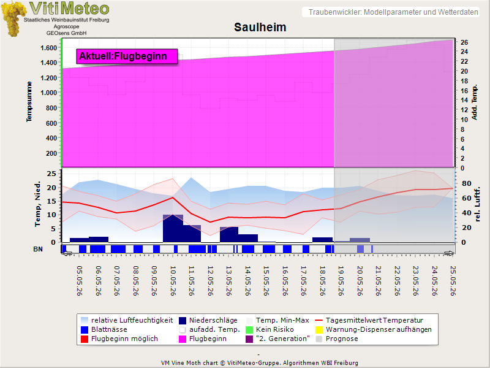This screenshot has height=368, width=490.
Task: Click the 'Agroscope' text under the logo
Action: pos(66,26)
